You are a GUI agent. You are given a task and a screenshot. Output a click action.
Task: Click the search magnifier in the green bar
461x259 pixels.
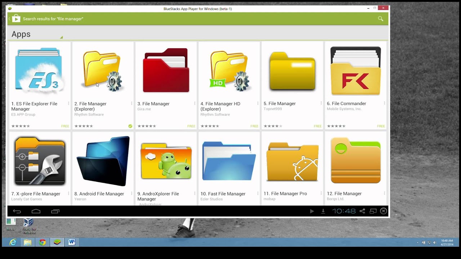click(x=380, y=19)
